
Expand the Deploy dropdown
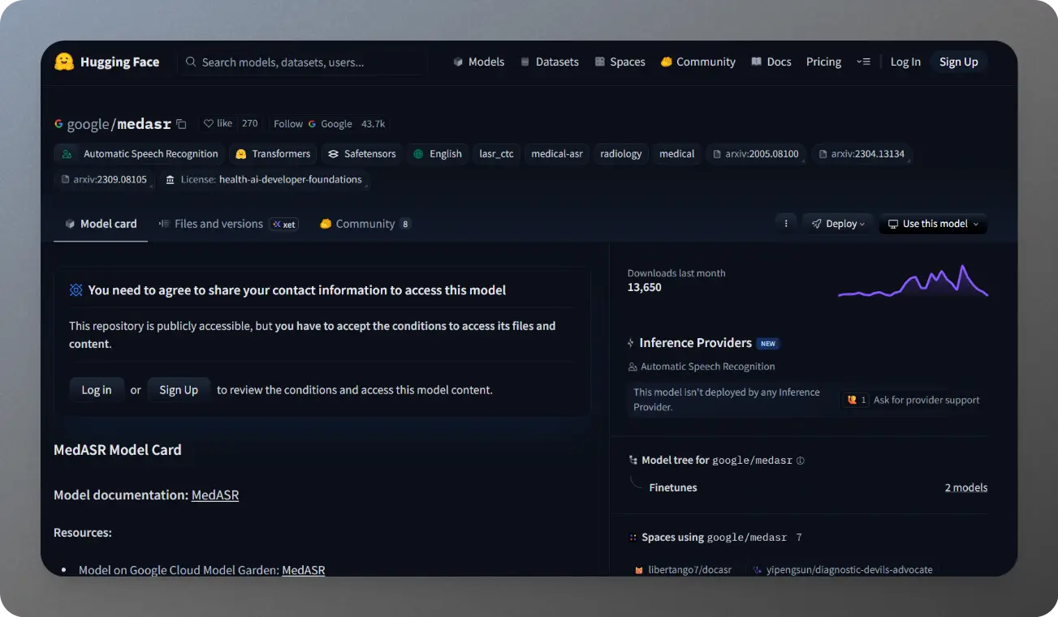[838, 224]
